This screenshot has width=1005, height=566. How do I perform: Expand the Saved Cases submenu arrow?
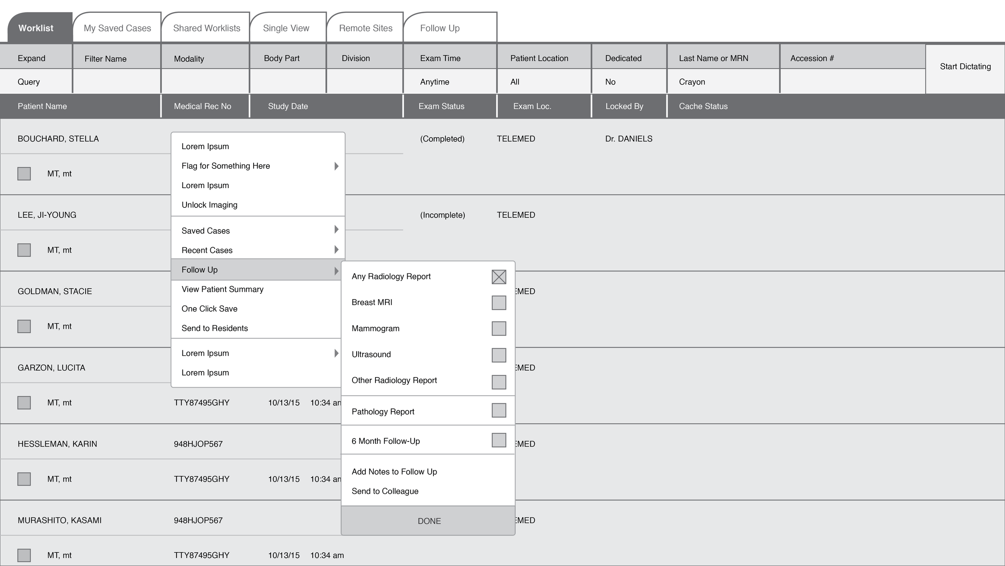336,229
